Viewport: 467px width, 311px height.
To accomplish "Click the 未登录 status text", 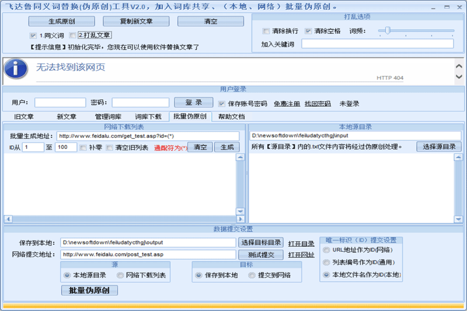I will click(349, 103).
